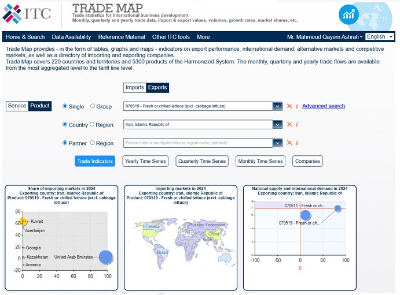
Task: Switch to Service mode
Action: coord(17,106)
